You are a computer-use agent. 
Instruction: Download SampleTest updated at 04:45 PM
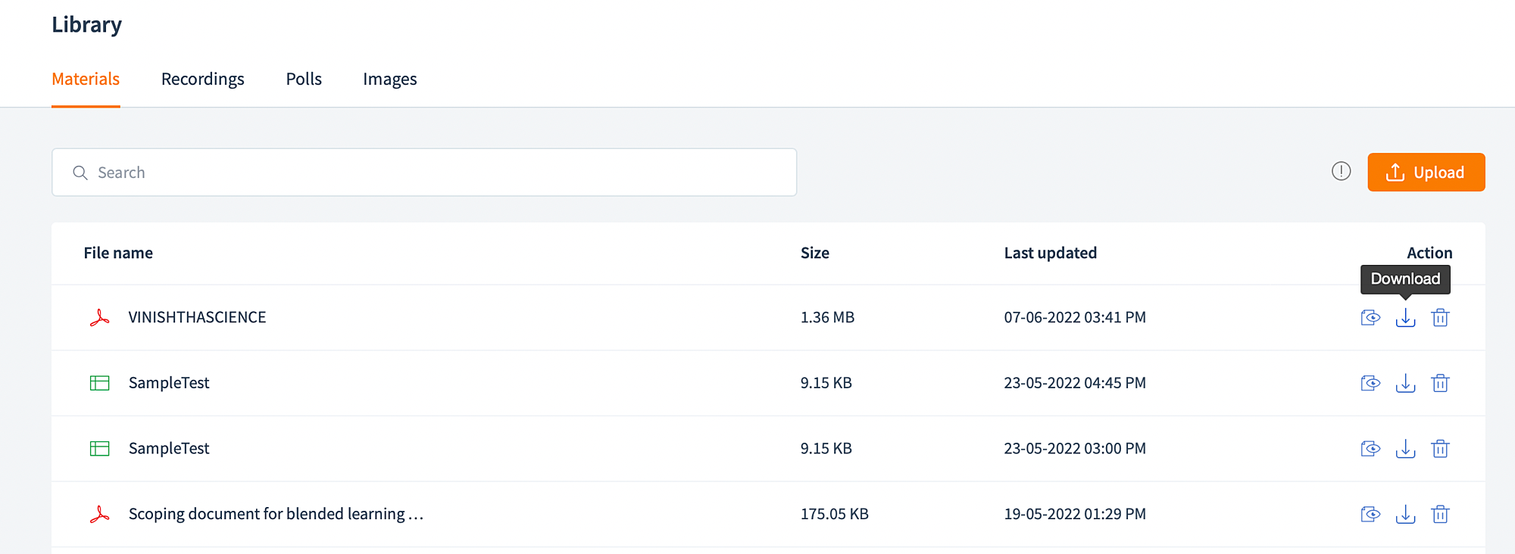(x=1405, y=383)
